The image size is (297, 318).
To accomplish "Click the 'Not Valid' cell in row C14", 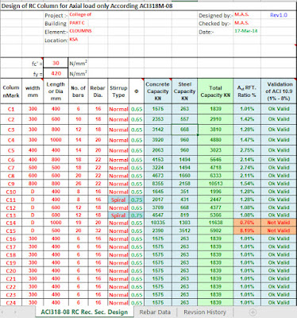I will (x=279, y=223).
